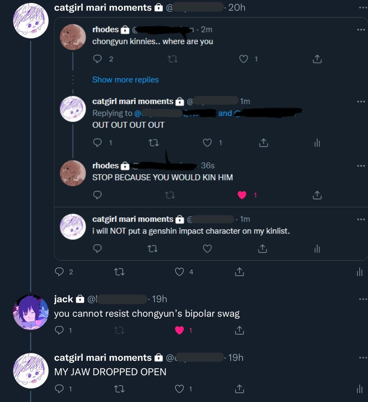View analytics for OUT OUT OUT OUT reply

pyautogui.click(x=317, y=143)
